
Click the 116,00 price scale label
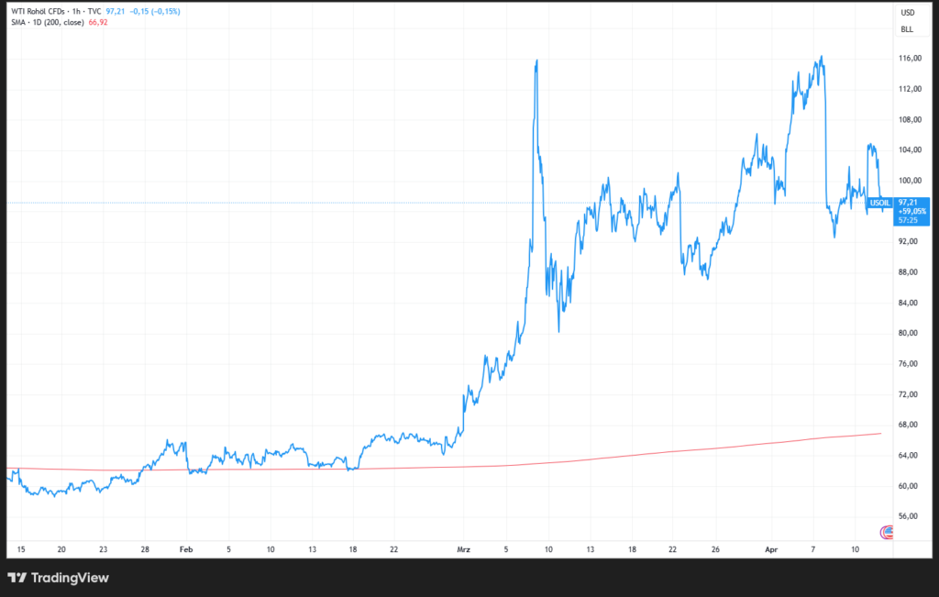click(910, 59)
